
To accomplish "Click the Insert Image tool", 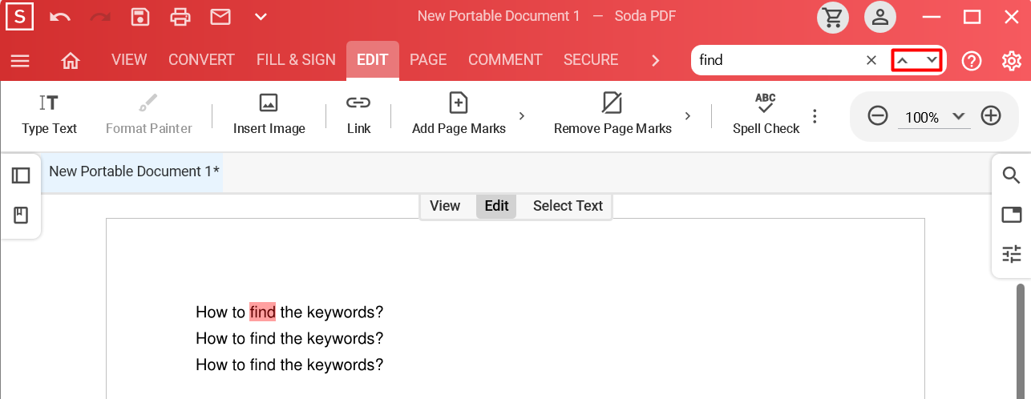I will [x=269, y=115].
